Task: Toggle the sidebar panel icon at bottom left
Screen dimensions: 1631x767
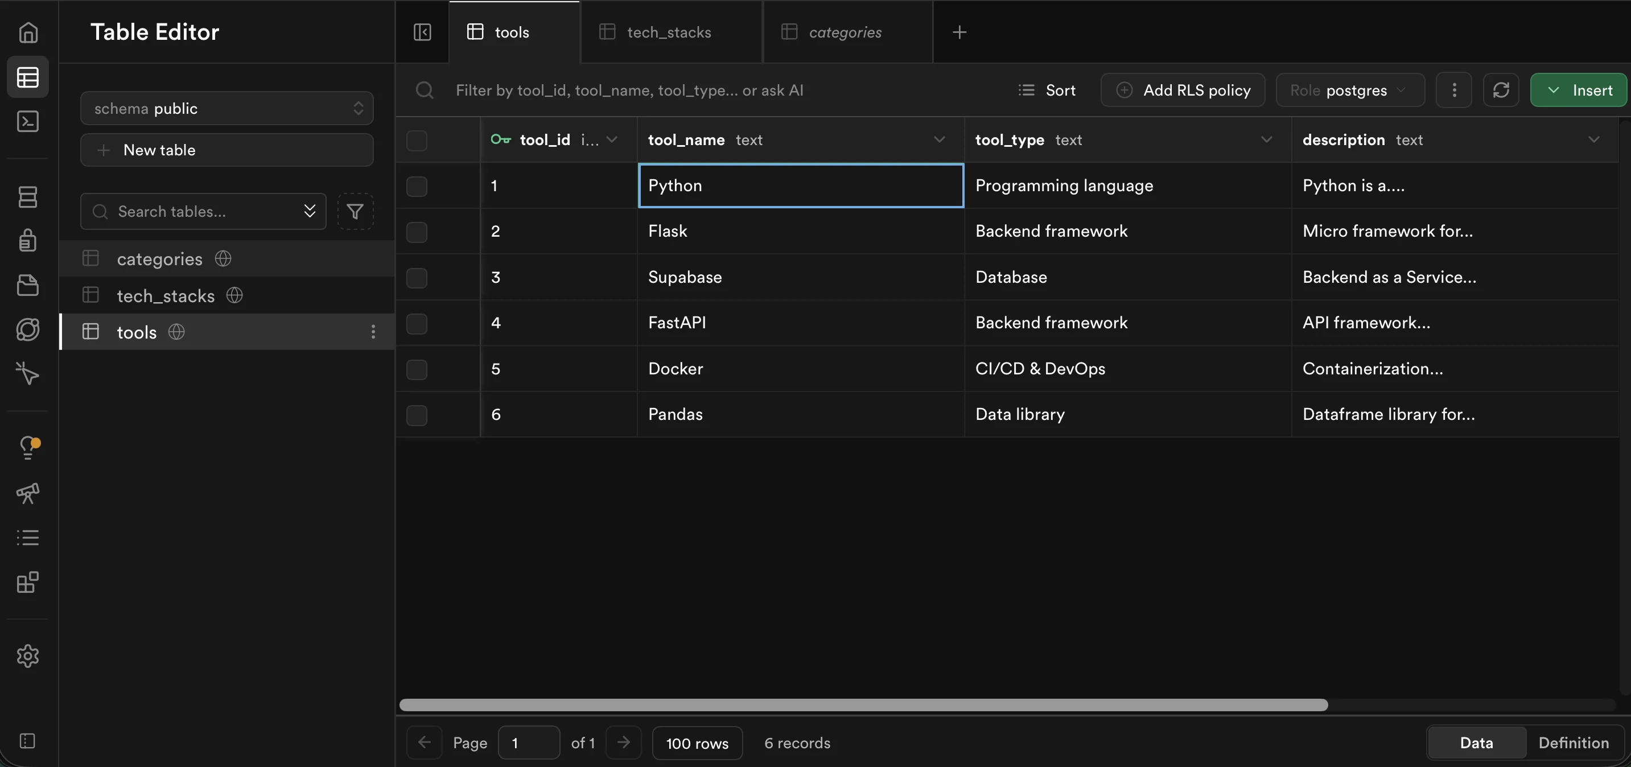Action: pyautogui.click(x=28, y=741)
